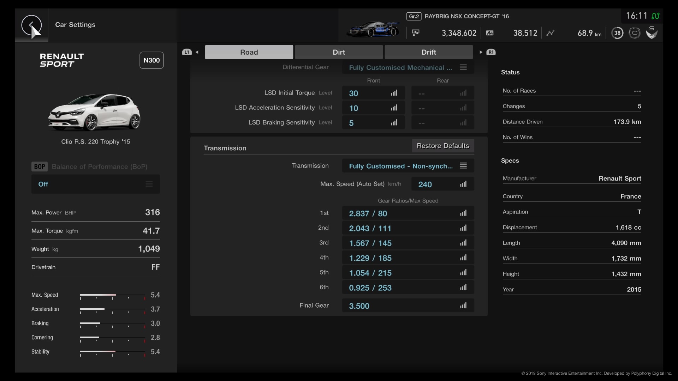Image resolution: width=678 pixels, height=381 pixels.
Task: Click the 16:11 clock display
Action: tap(636, 16)
